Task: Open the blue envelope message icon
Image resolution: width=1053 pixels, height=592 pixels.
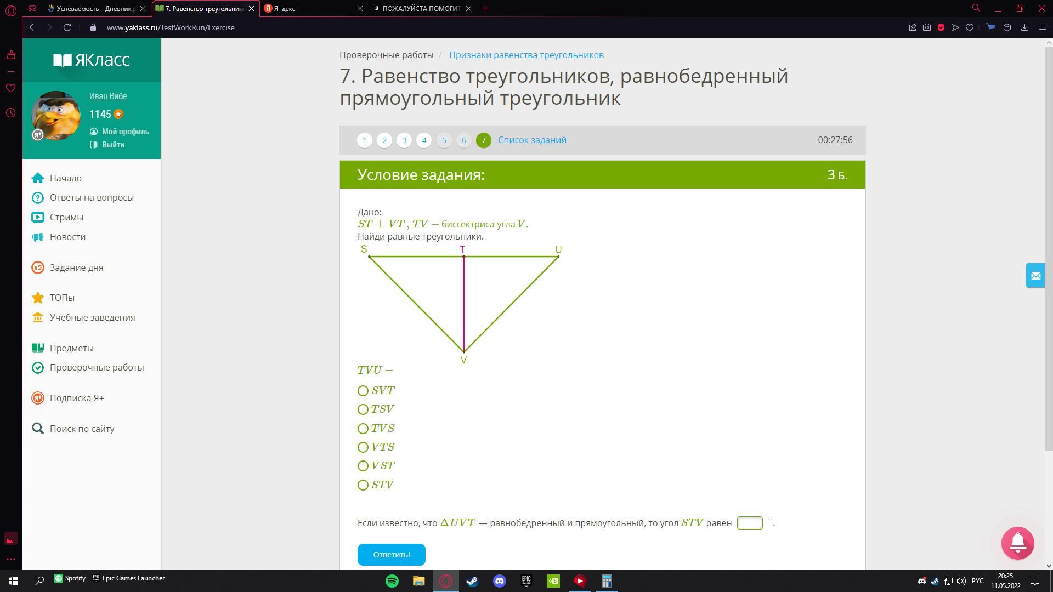Action: 1035,276
